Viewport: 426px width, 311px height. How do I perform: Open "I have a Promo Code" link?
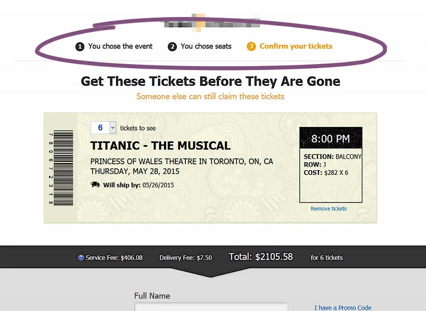click(x=342, y=307)
